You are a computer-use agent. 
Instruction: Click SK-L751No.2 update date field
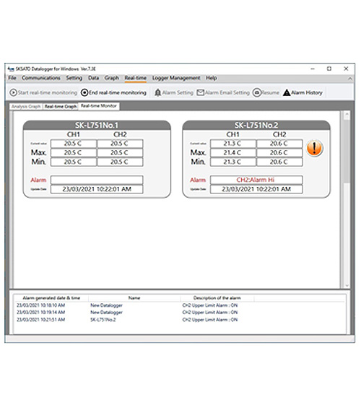point(256,189)
